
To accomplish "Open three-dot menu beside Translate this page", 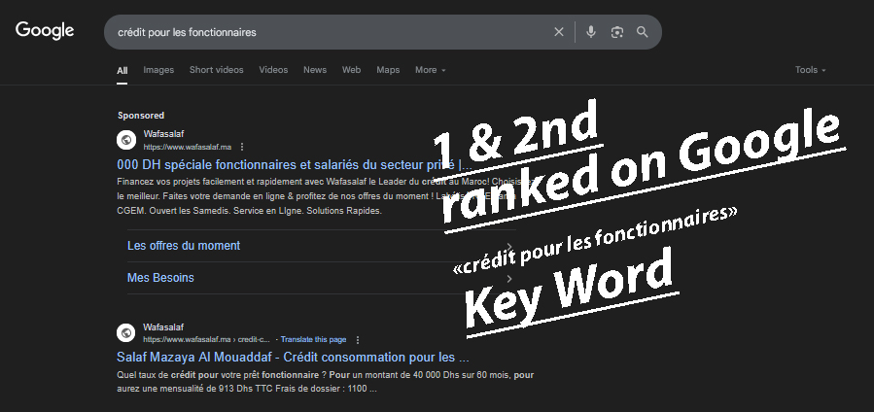I will click(x=358, y=340).
